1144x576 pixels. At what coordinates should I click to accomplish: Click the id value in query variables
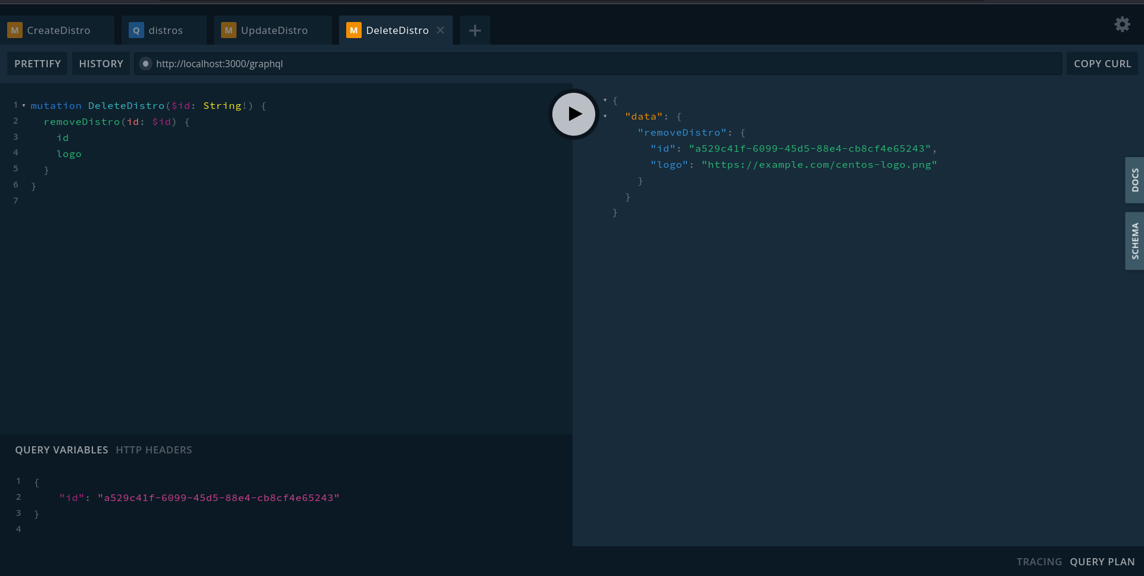[x=219, y=497]
